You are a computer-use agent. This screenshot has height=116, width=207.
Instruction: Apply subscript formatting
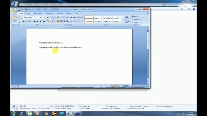click(x=38, y=21)
